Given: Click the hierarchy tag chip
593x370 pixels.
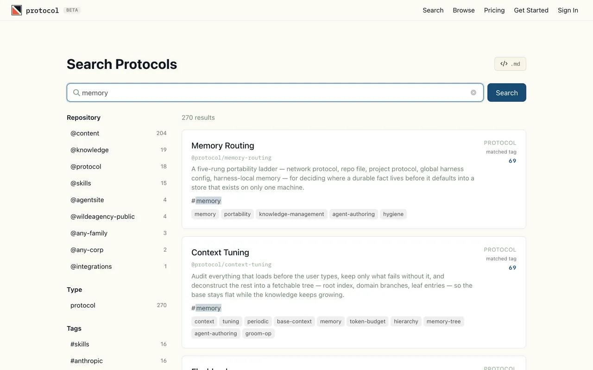Looking at the screenshot, I should [406, 321].
